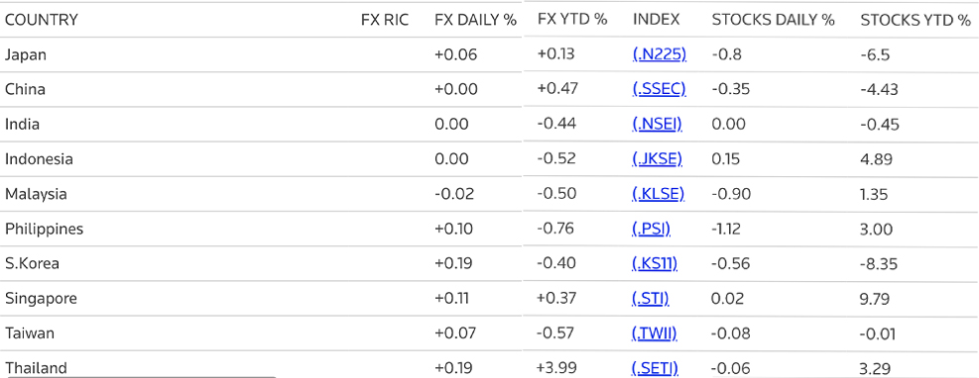Open the .JKSE index link
The image size is (979, 378).
658,158
